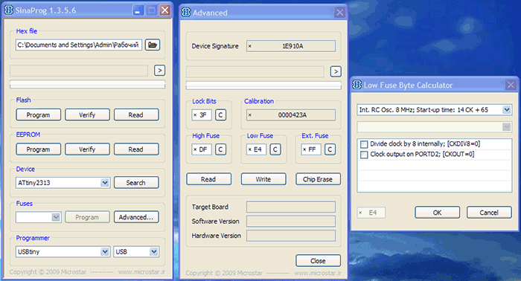
Task: Tick Clock output on PORTD2 checkbox
Action: (x=364, y=155)
